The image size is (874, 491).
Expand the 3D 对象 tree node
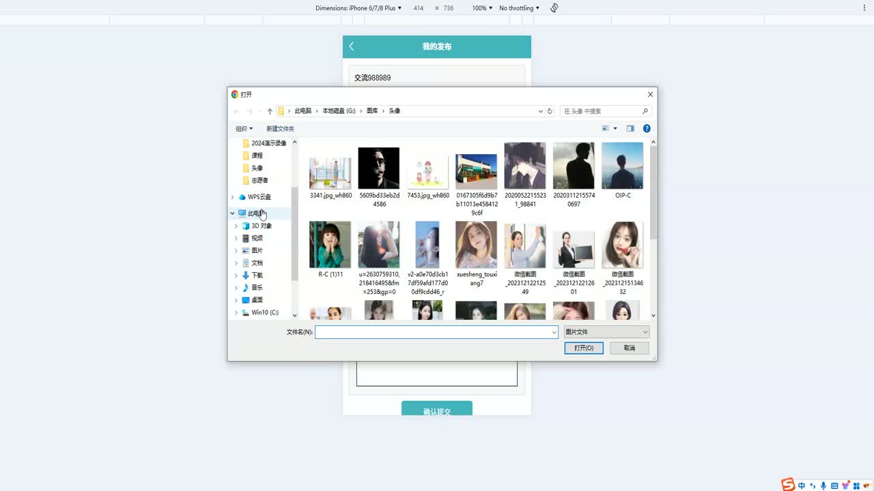[236, 226]
